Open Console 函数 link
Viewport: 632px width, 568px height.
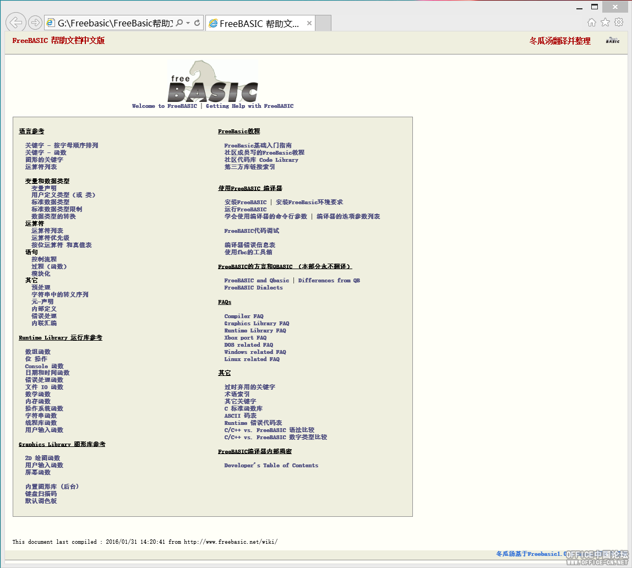pos(45,366)
